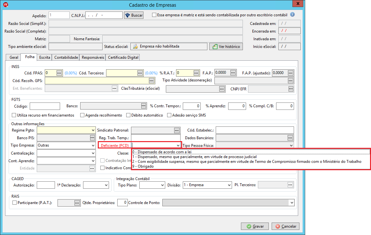Expand the Tipo Empresa dropdown
The image size is (371, 235).
(93, 145)
